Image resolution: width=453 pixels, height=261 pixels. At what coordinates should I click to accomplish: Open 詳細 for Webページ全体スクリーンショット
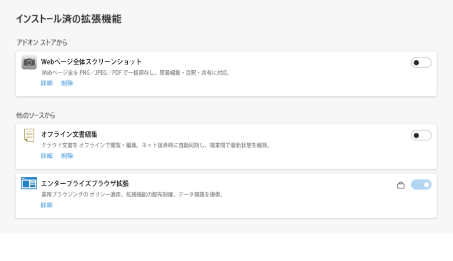coord(46,83)
